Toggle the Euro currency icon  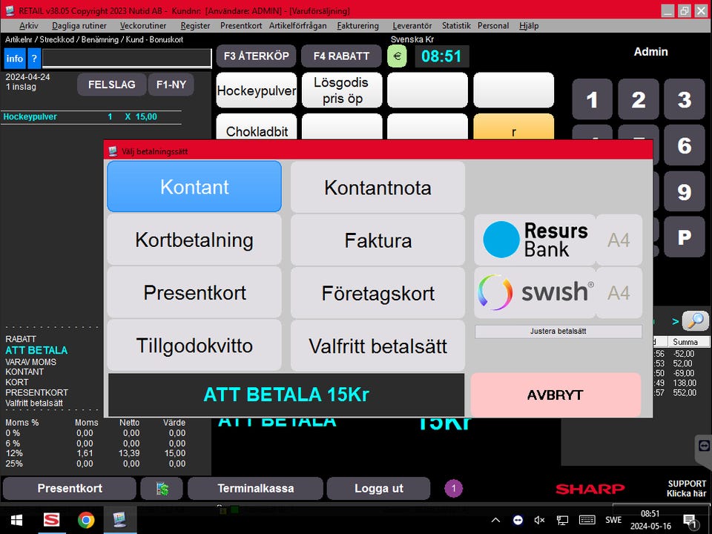pyautogui.click(x=397, y=56)
